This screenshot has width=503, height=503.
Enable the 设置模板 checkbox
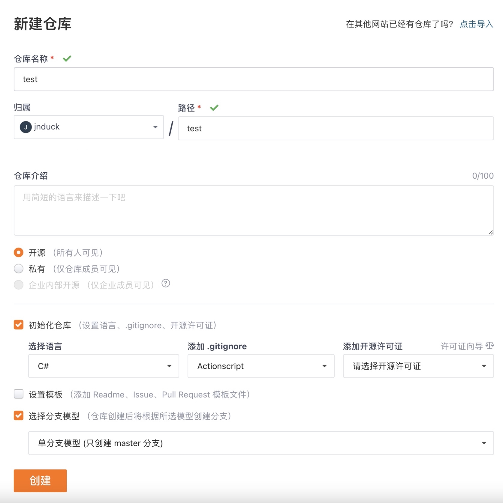[x=18, y=394]
